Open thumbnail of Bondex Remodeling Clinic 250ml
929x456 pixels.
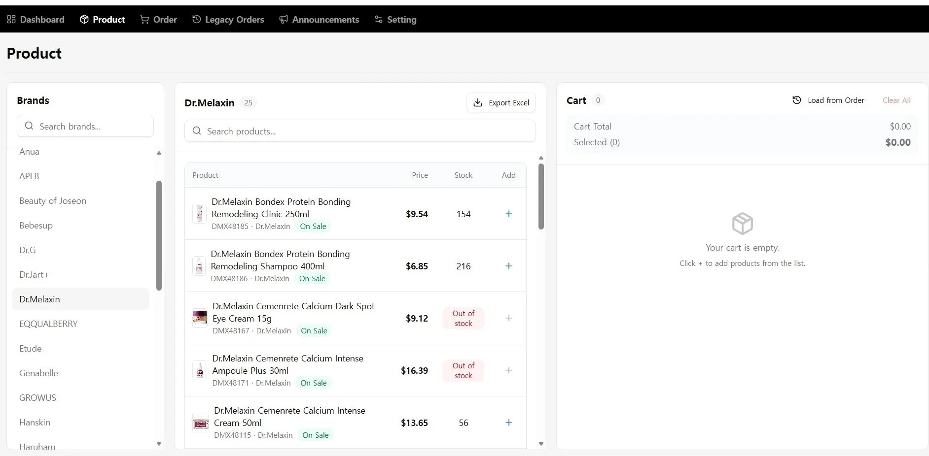199,214
